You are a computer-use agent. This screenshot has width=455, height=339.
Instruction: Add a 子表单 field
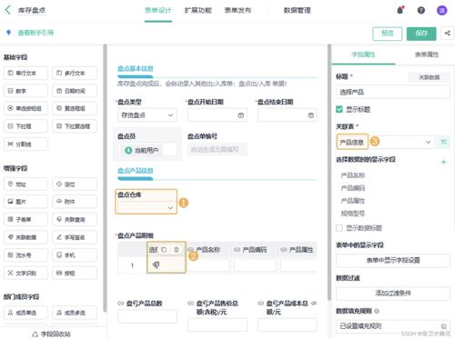coord(25,219)
